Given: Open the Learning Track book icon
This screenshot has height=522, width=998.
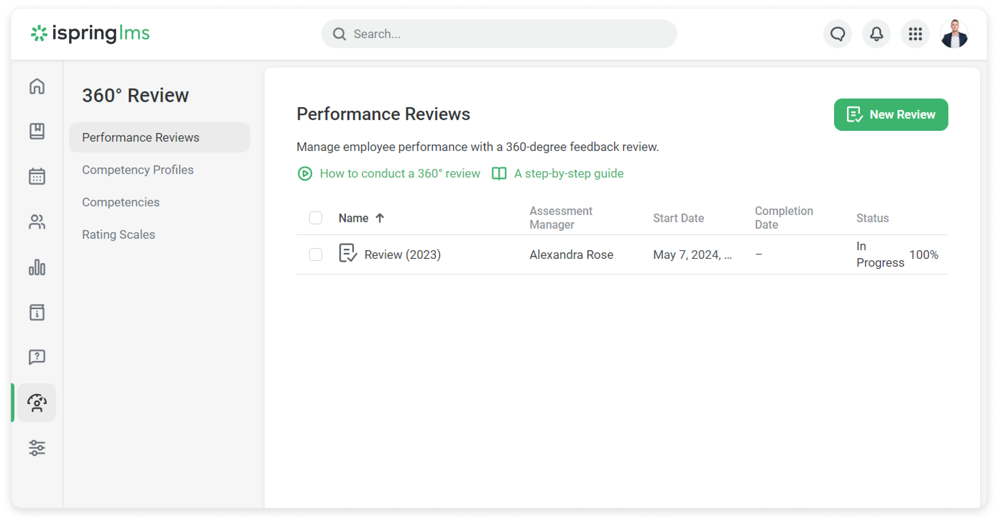Looking at the screenshot, I should [37, 131].
